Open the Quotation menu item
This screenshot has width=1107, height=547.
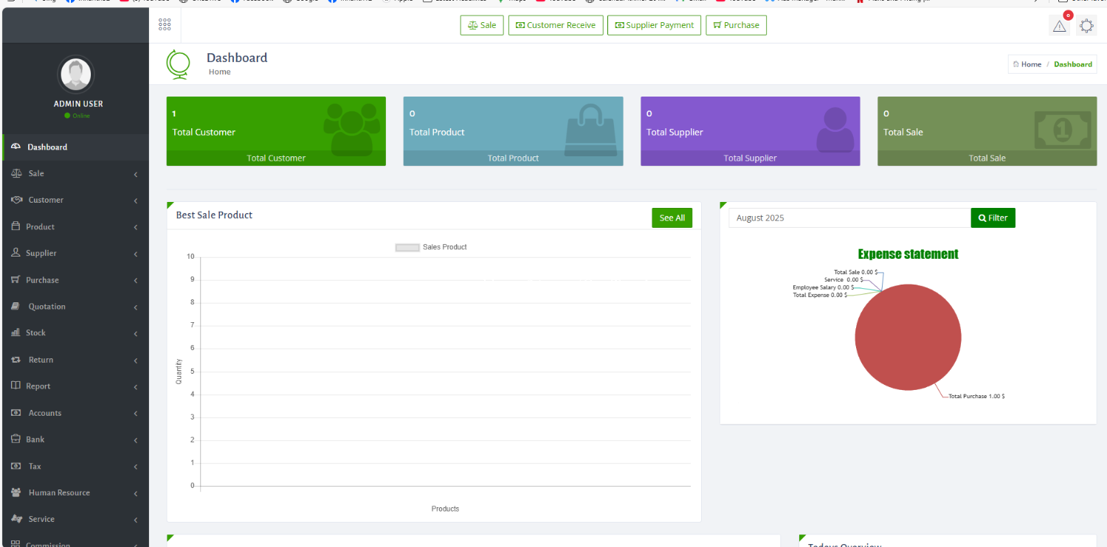pos(46,307)
